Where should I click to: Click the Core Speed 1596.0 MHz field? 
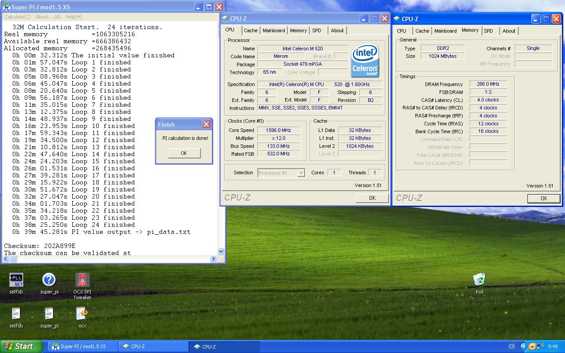pyautogui.click(x=278, y=130)
